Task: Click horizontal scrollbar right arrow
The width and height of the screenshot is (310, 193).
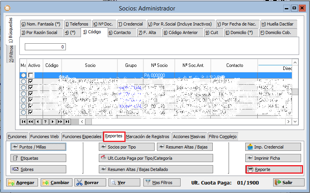Action: [288, 121]
